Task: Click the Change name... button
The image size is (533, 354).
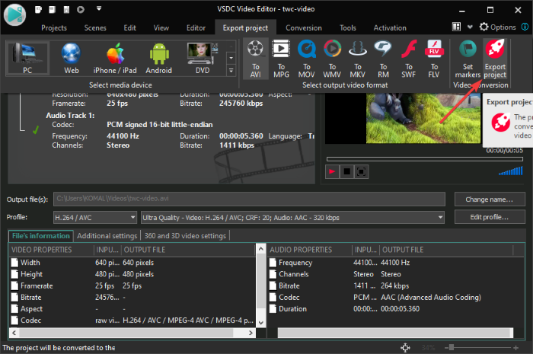Action: [x=488, y=199]
